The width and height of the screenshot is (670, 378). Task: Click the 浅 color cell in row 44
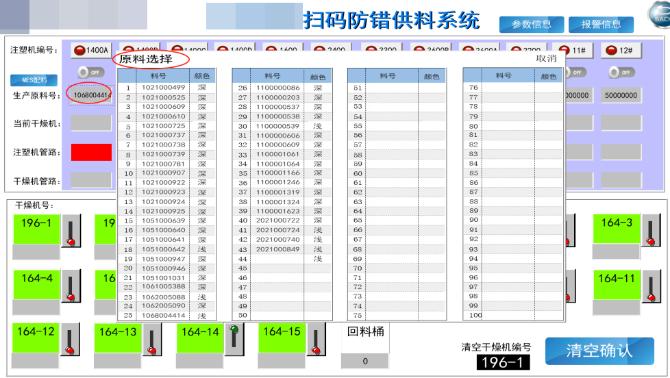point(318,259)
